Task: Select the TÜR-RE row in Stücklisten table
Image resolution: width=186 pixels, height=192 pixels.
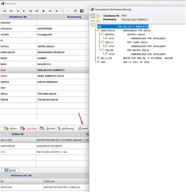Action: (x=45, y=100)
